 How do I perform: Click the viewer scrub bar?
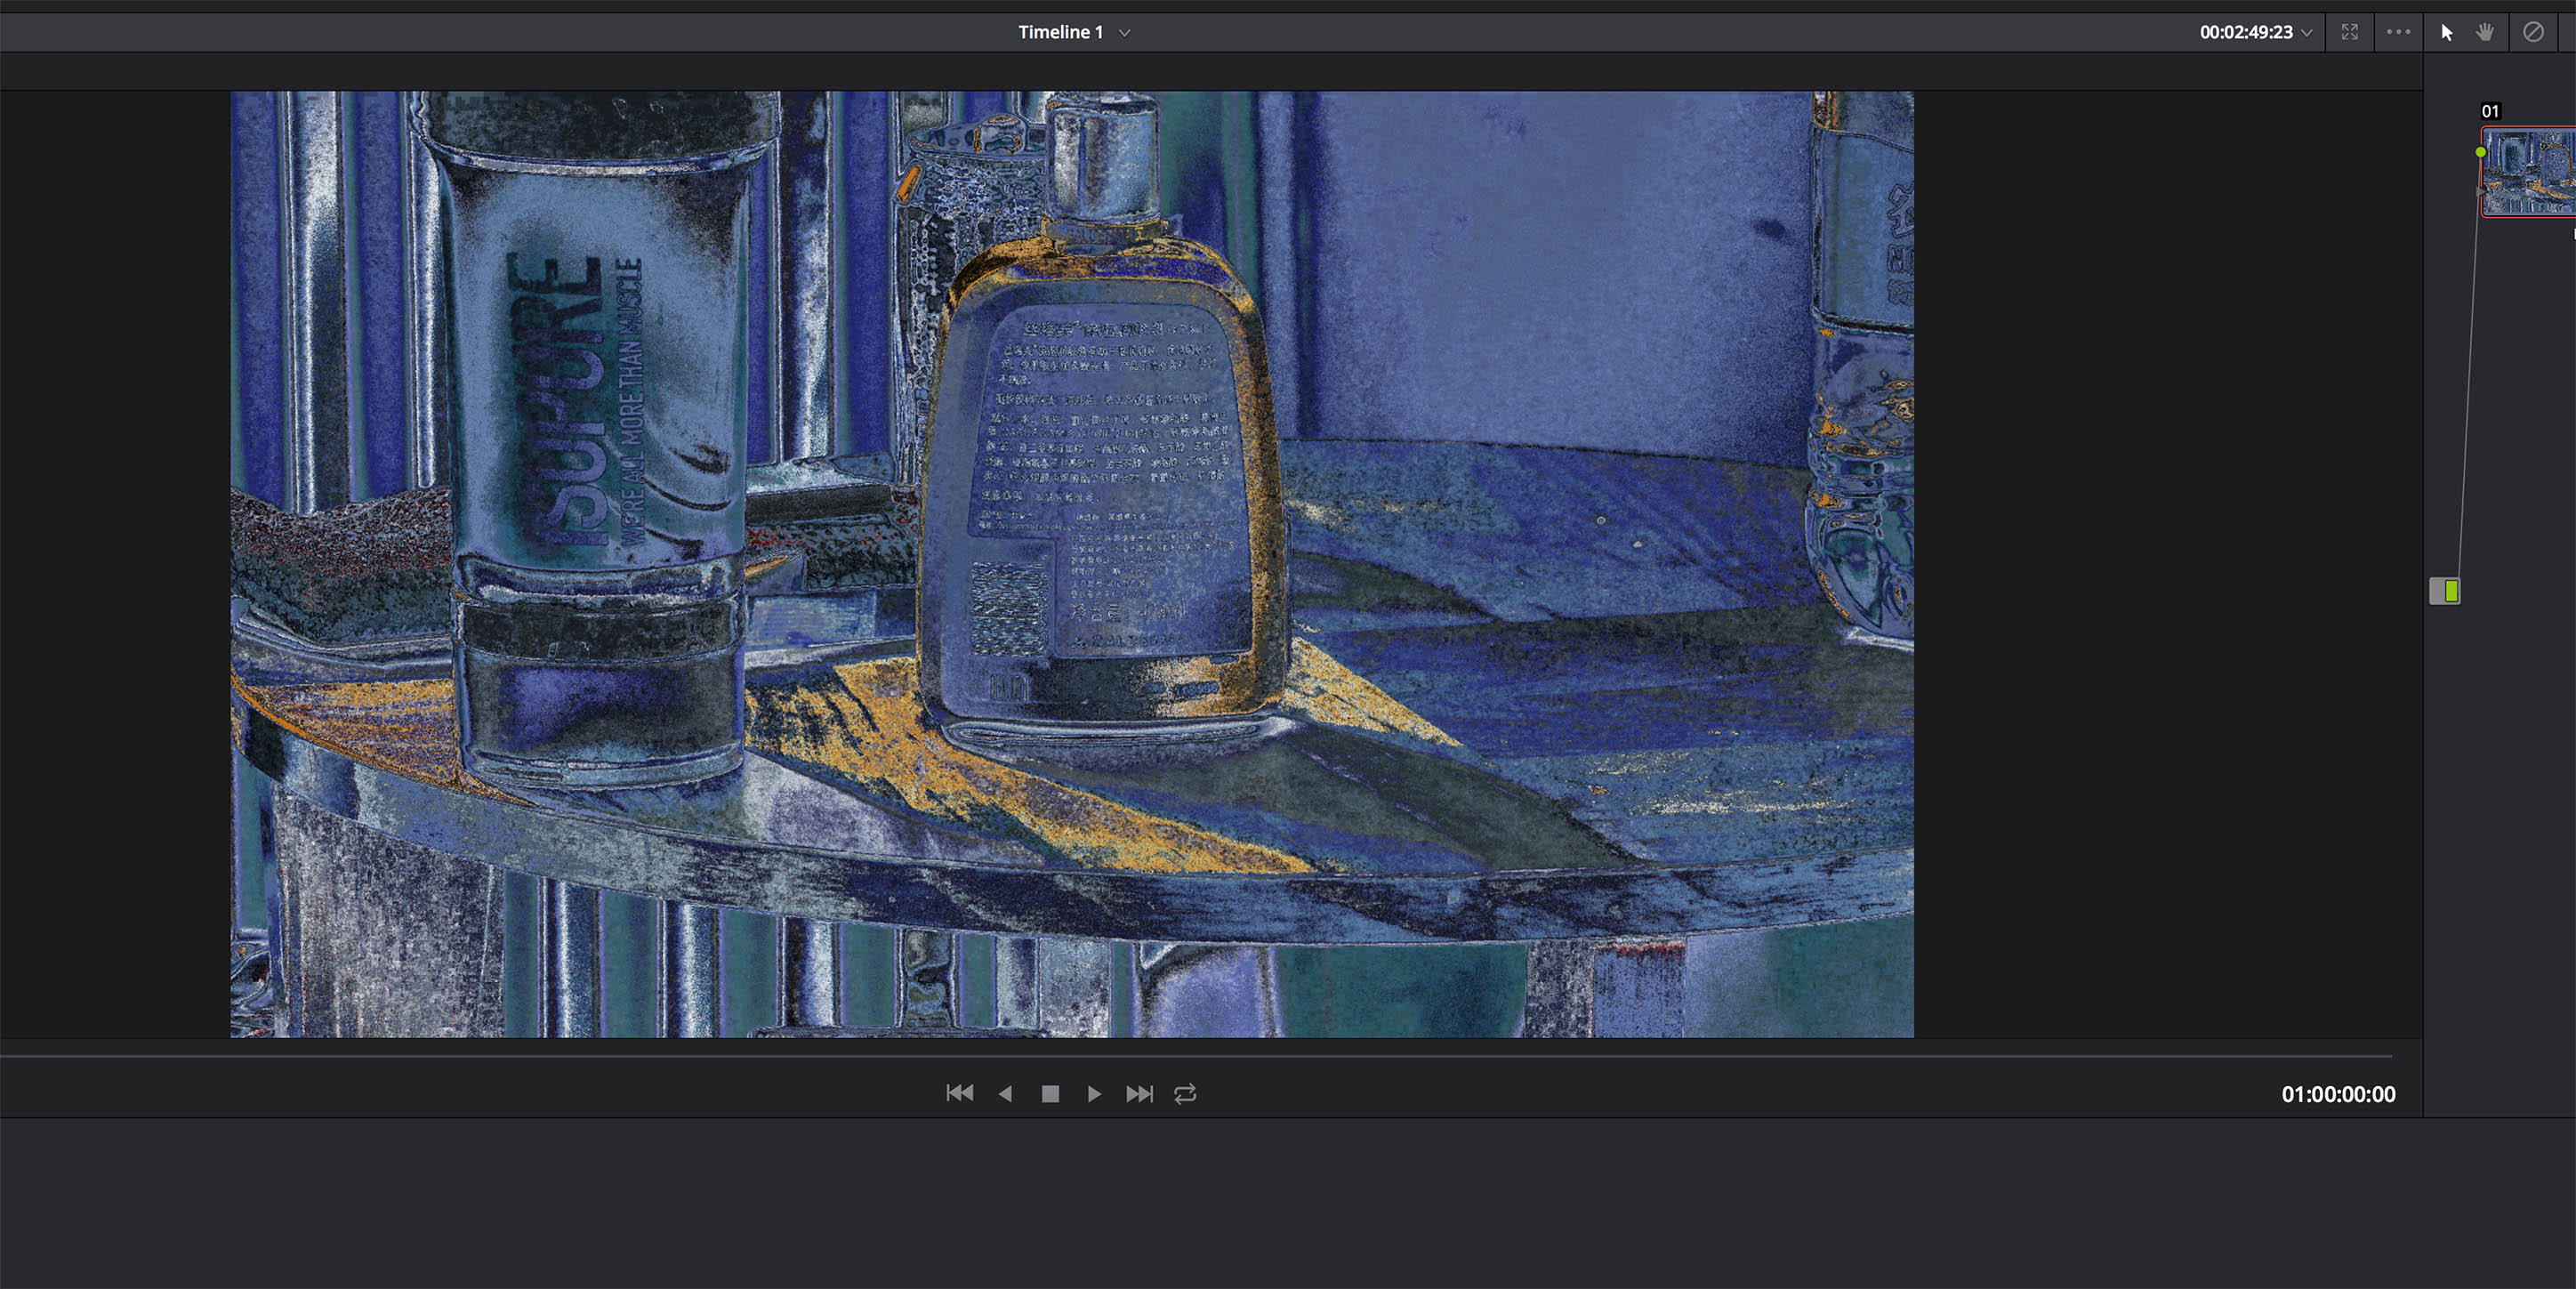click(1196, 1055)
